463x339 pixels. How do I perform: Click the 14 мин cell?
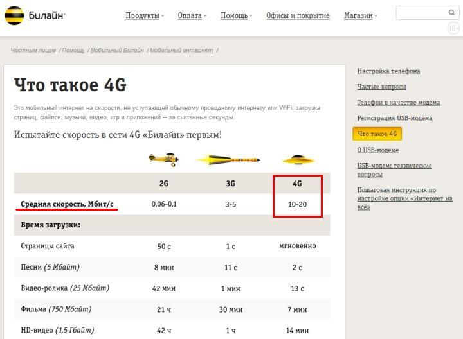tap(297, 331)
